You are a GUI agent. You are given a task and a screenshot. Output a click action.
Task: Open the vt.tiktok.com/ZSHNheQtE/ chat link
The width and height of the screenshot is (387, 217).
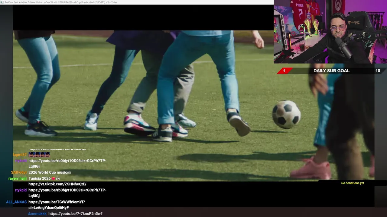pyautogui.click(x=57, y=184)
